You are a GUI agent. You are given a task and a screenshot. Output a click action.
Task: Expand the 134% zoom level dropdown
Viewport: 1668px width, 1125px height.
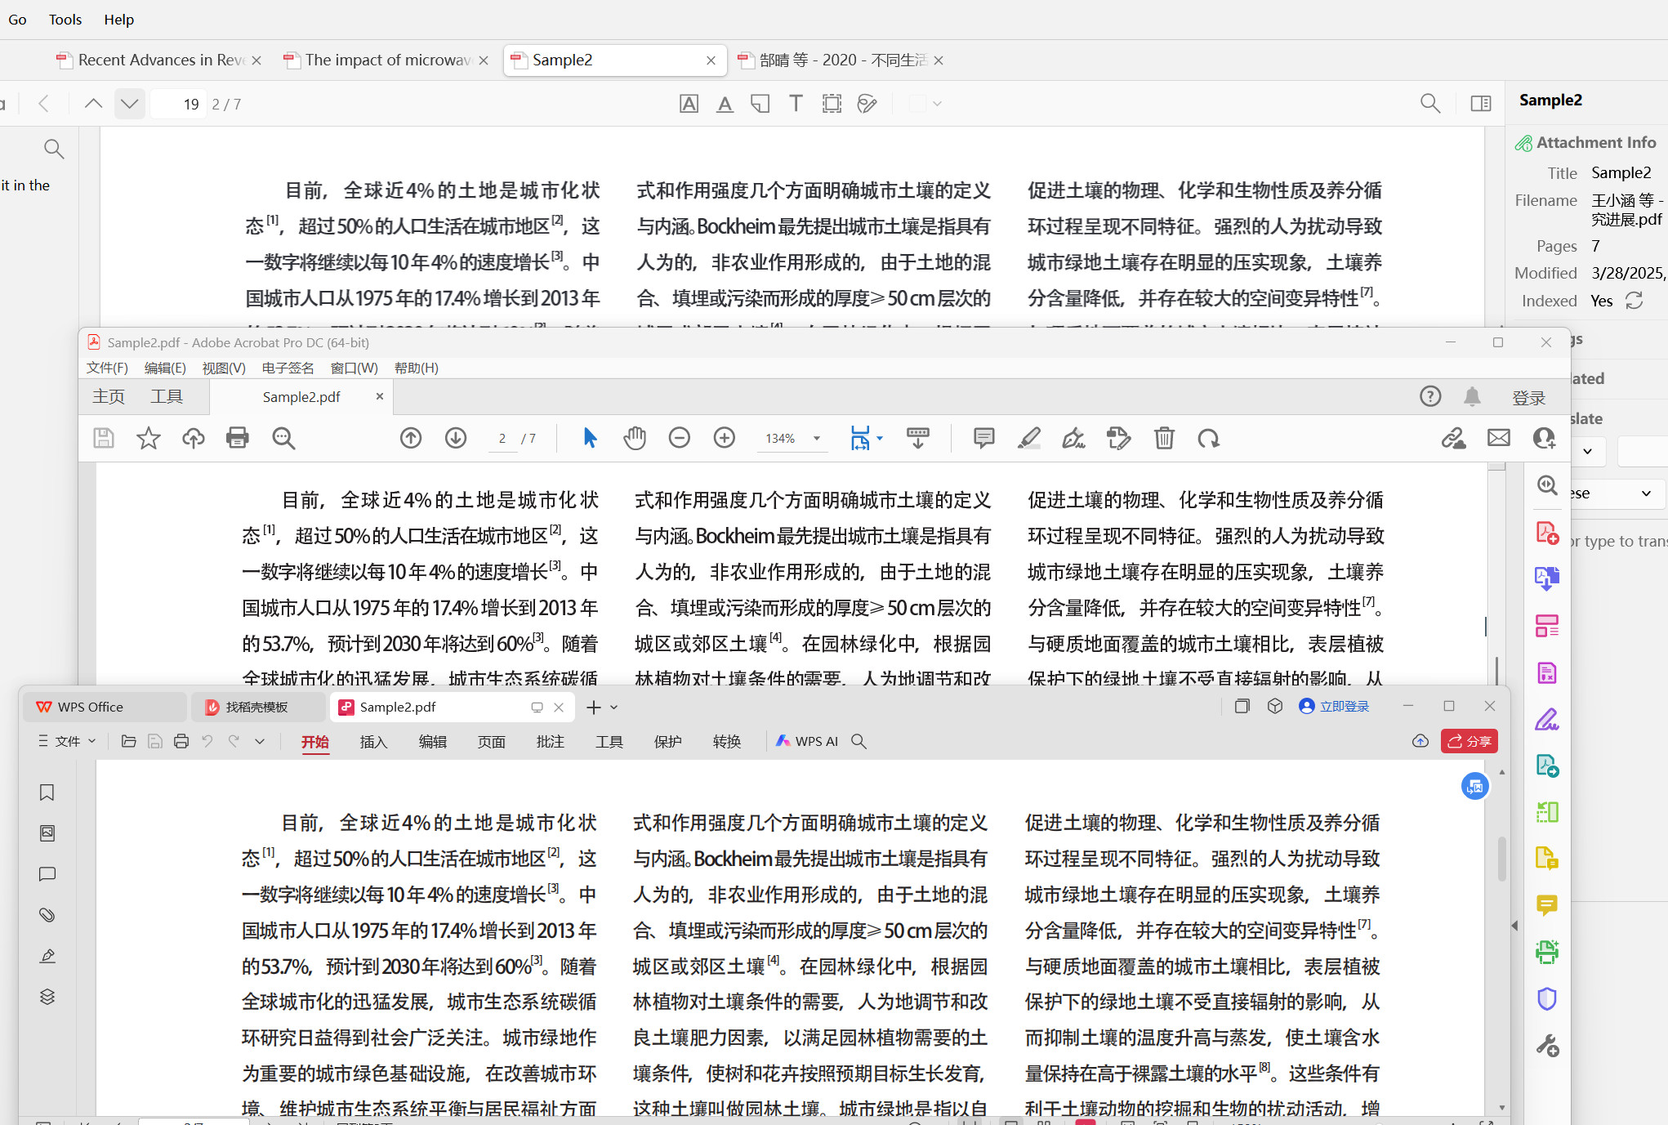pos(816,439)
